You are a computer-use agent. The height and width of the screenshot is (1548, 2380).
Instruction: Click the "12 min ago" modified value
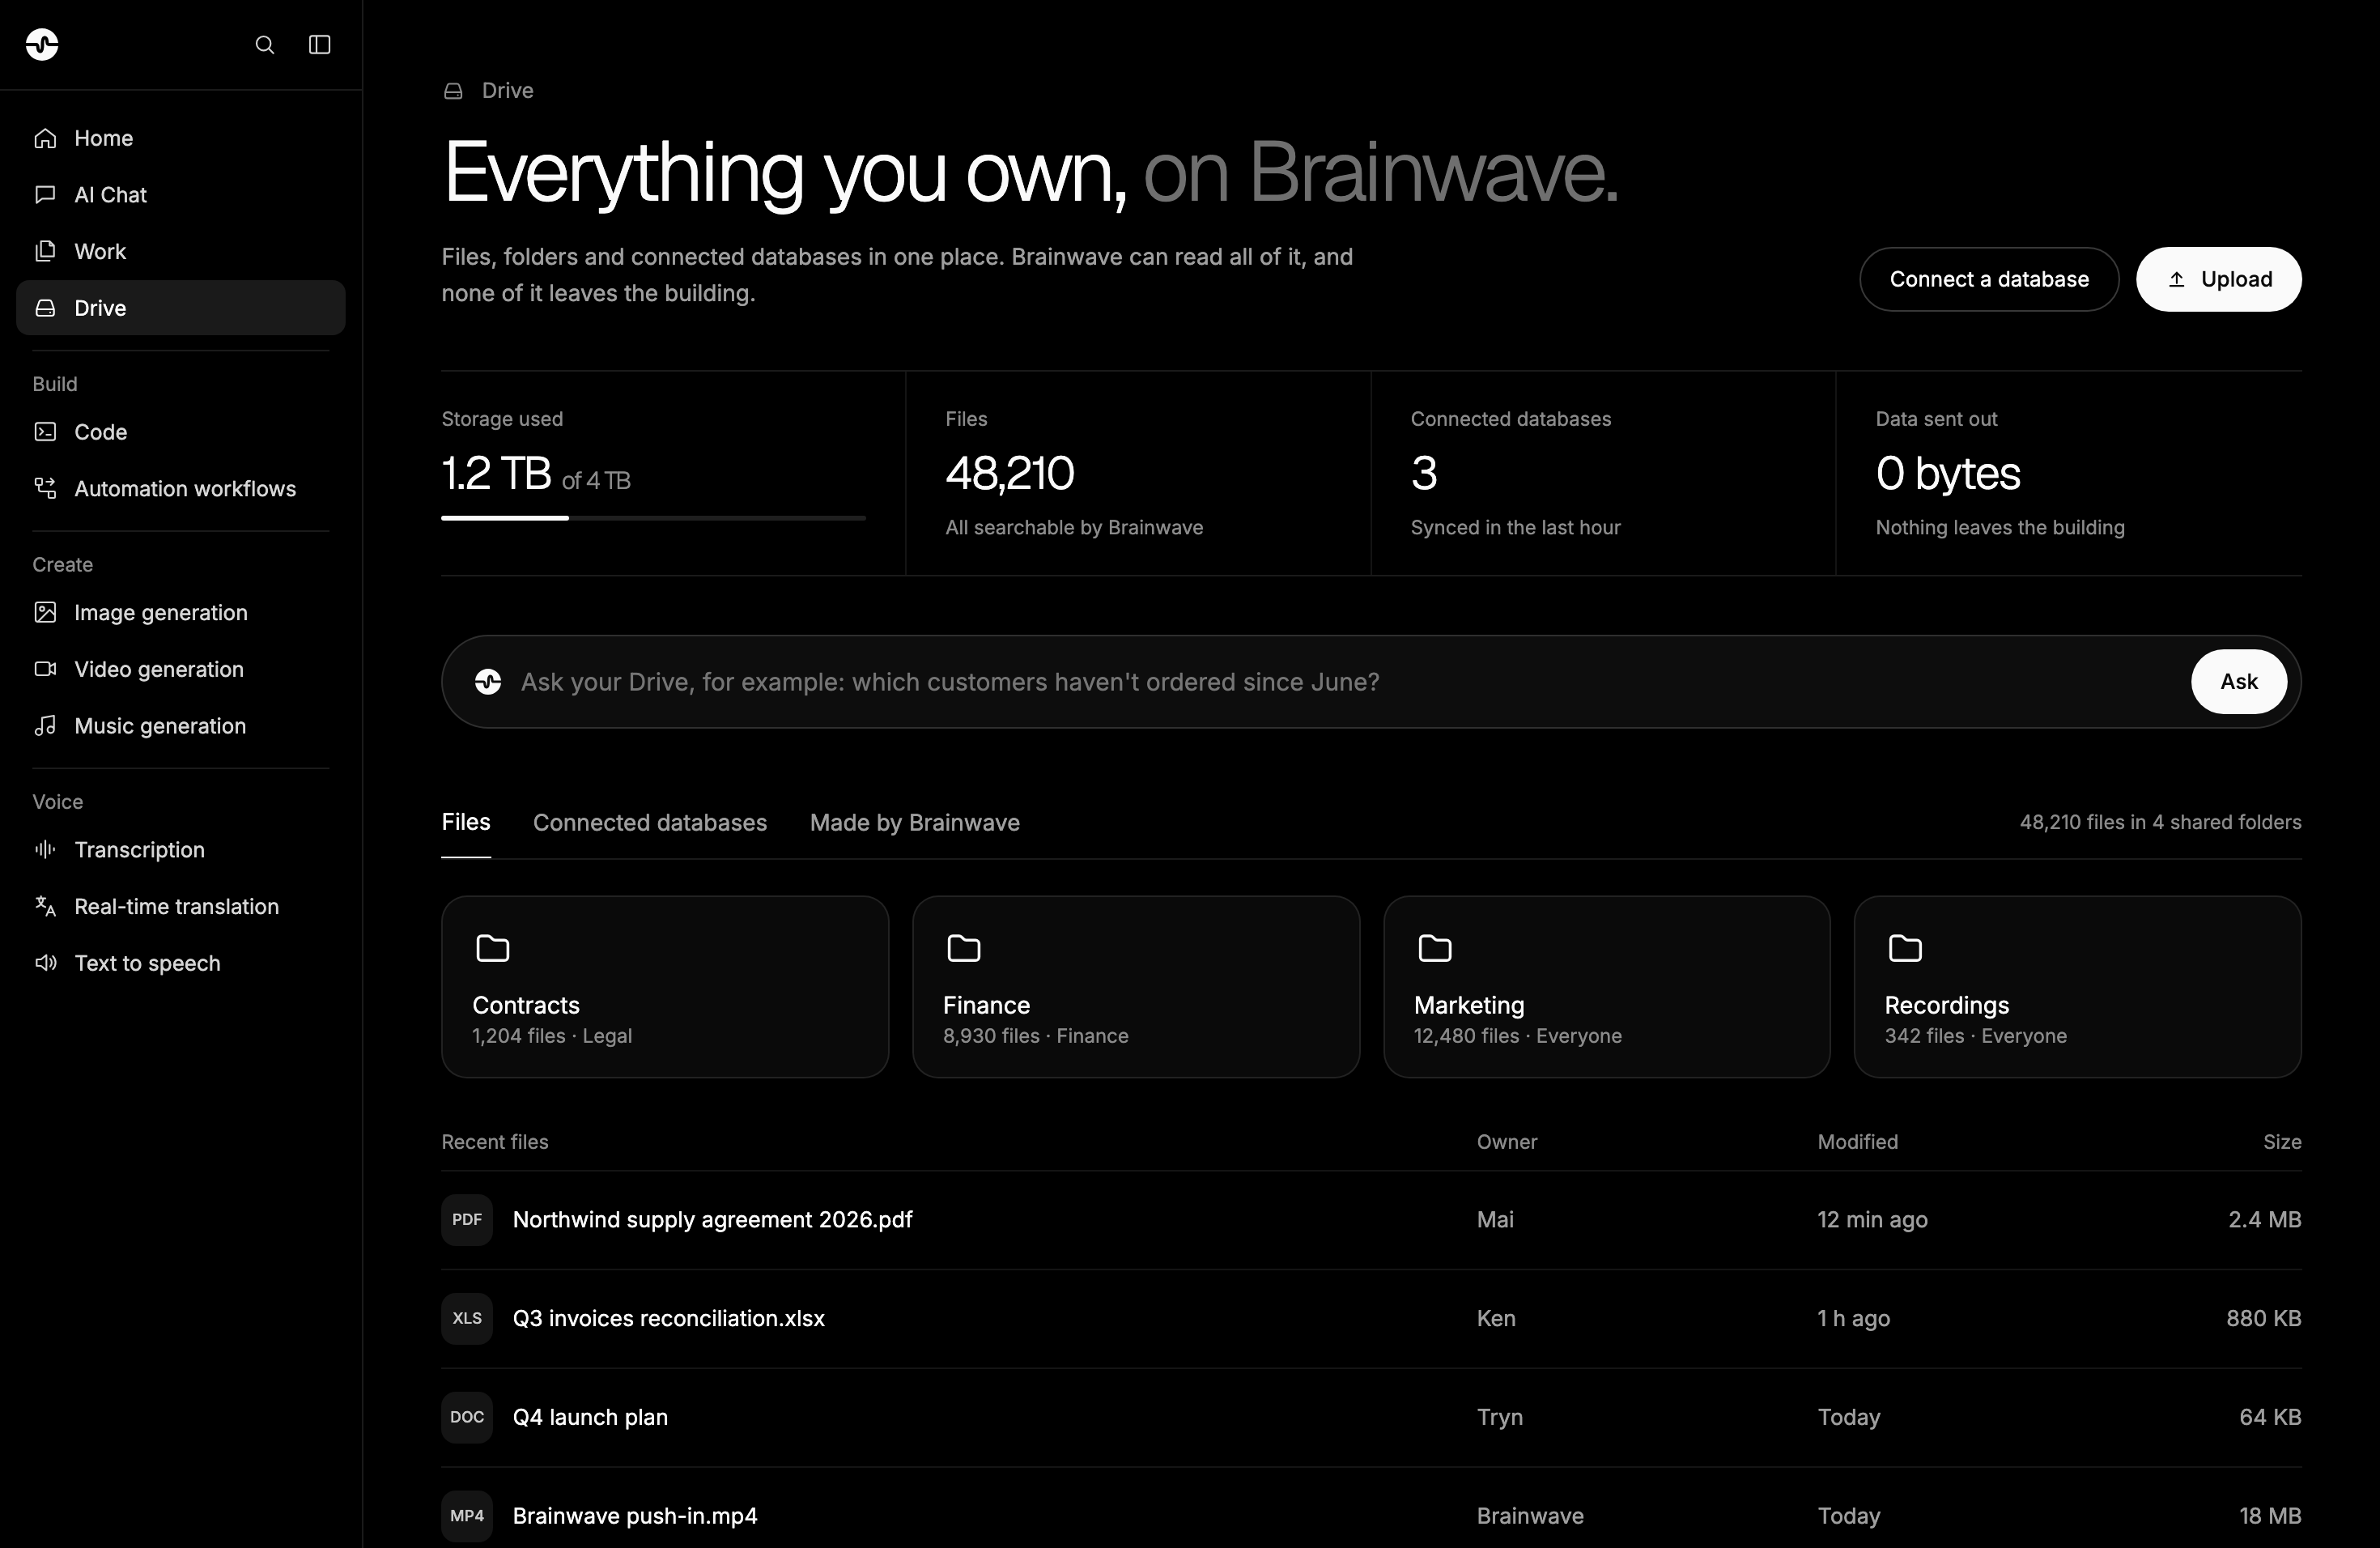click(x=1872, y=1220)
